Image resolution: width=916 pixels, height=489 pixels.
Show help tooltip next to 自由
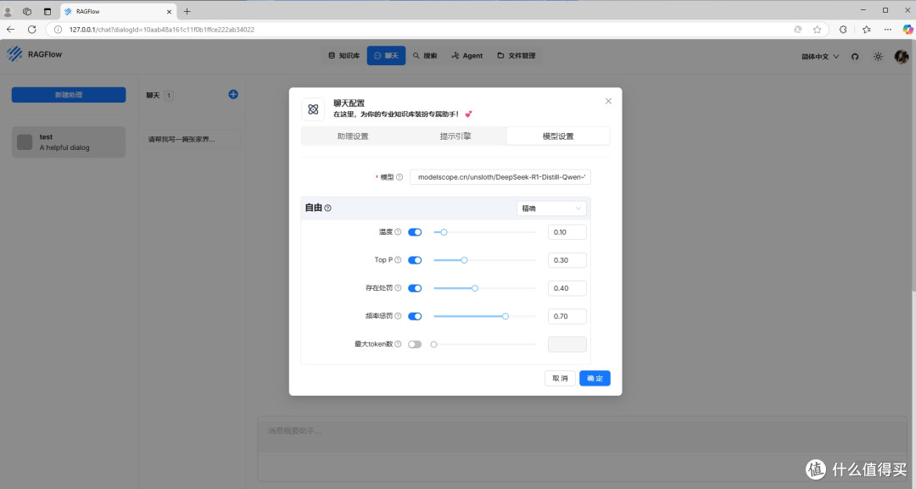pos(327,208)
